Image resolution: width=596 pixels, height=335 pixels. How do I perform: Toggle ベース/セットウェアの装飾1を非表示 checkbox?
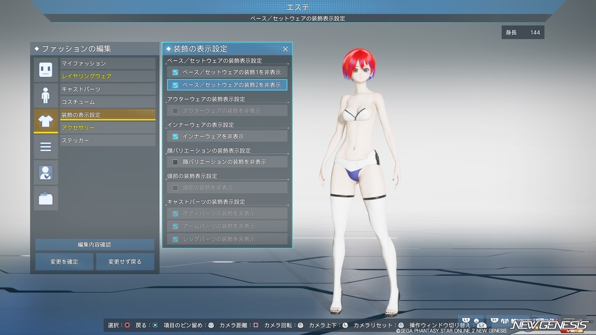tap(175, 72)
